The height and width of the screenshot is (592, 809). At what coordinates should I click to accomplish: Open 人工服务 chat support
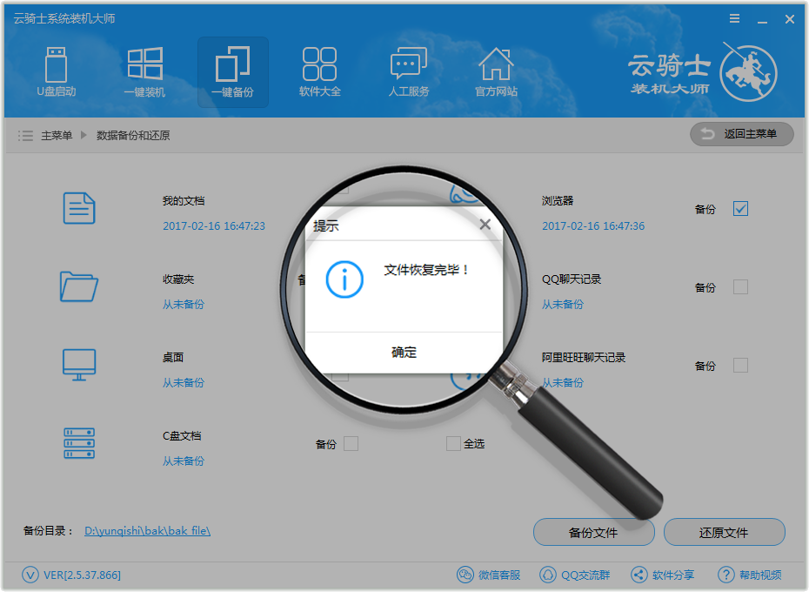tap(409, 71)
